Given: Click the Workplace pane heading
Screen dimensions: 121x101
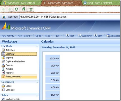Looking at the screenshot, I should click(10, 42).
